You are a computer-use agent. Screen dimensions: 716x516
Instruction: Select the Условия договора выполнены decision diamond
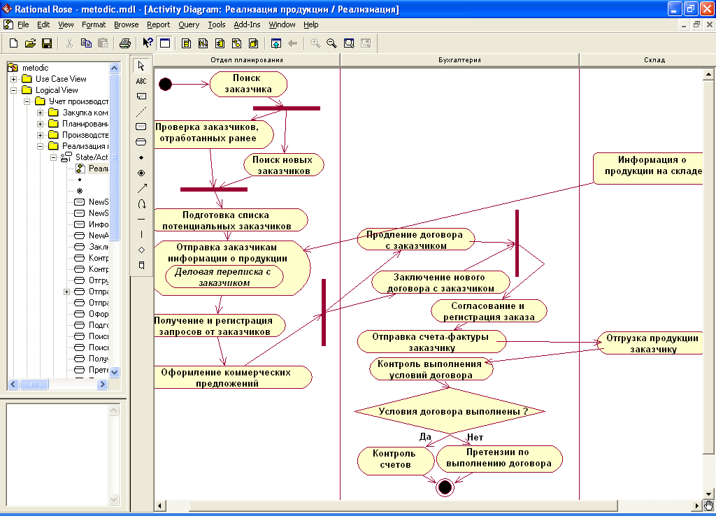pos(450,411)
